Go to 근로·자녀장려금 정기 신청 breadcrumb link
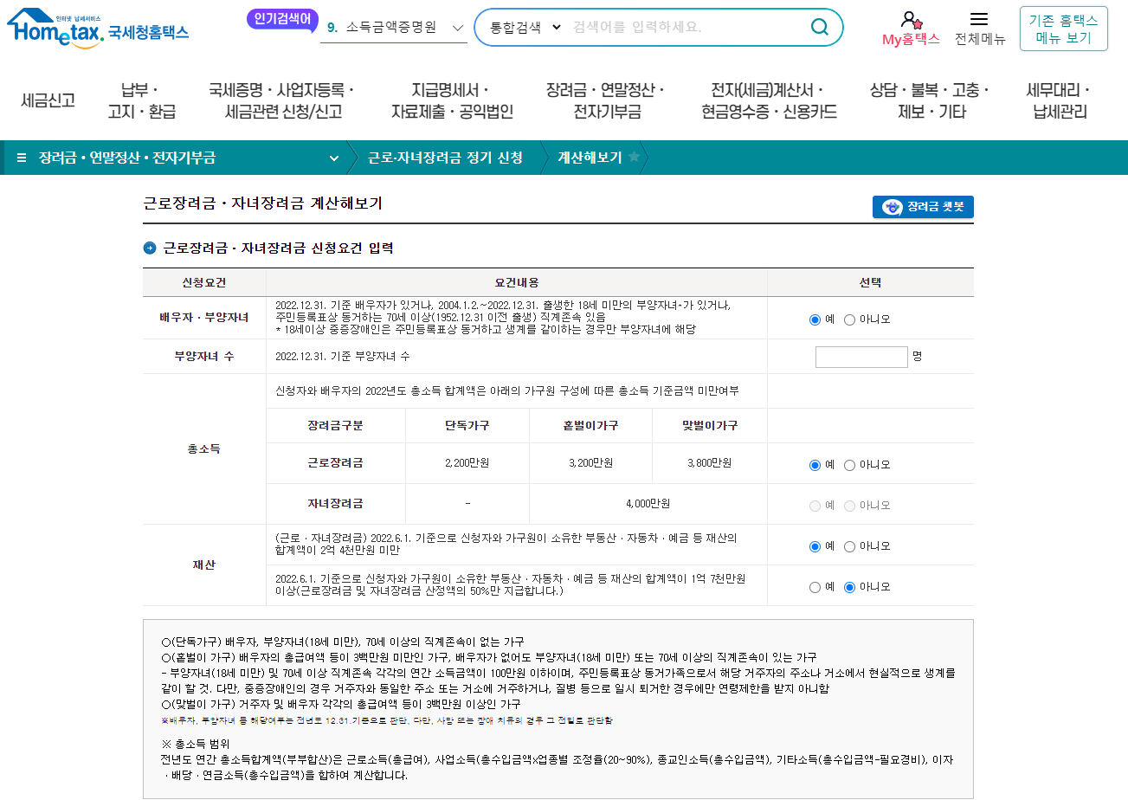 [444, 158]
